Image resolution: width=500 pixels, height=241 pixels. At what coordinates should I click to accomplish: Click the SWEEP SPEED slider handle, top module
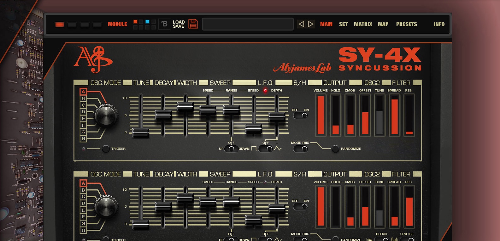point(208,110)
